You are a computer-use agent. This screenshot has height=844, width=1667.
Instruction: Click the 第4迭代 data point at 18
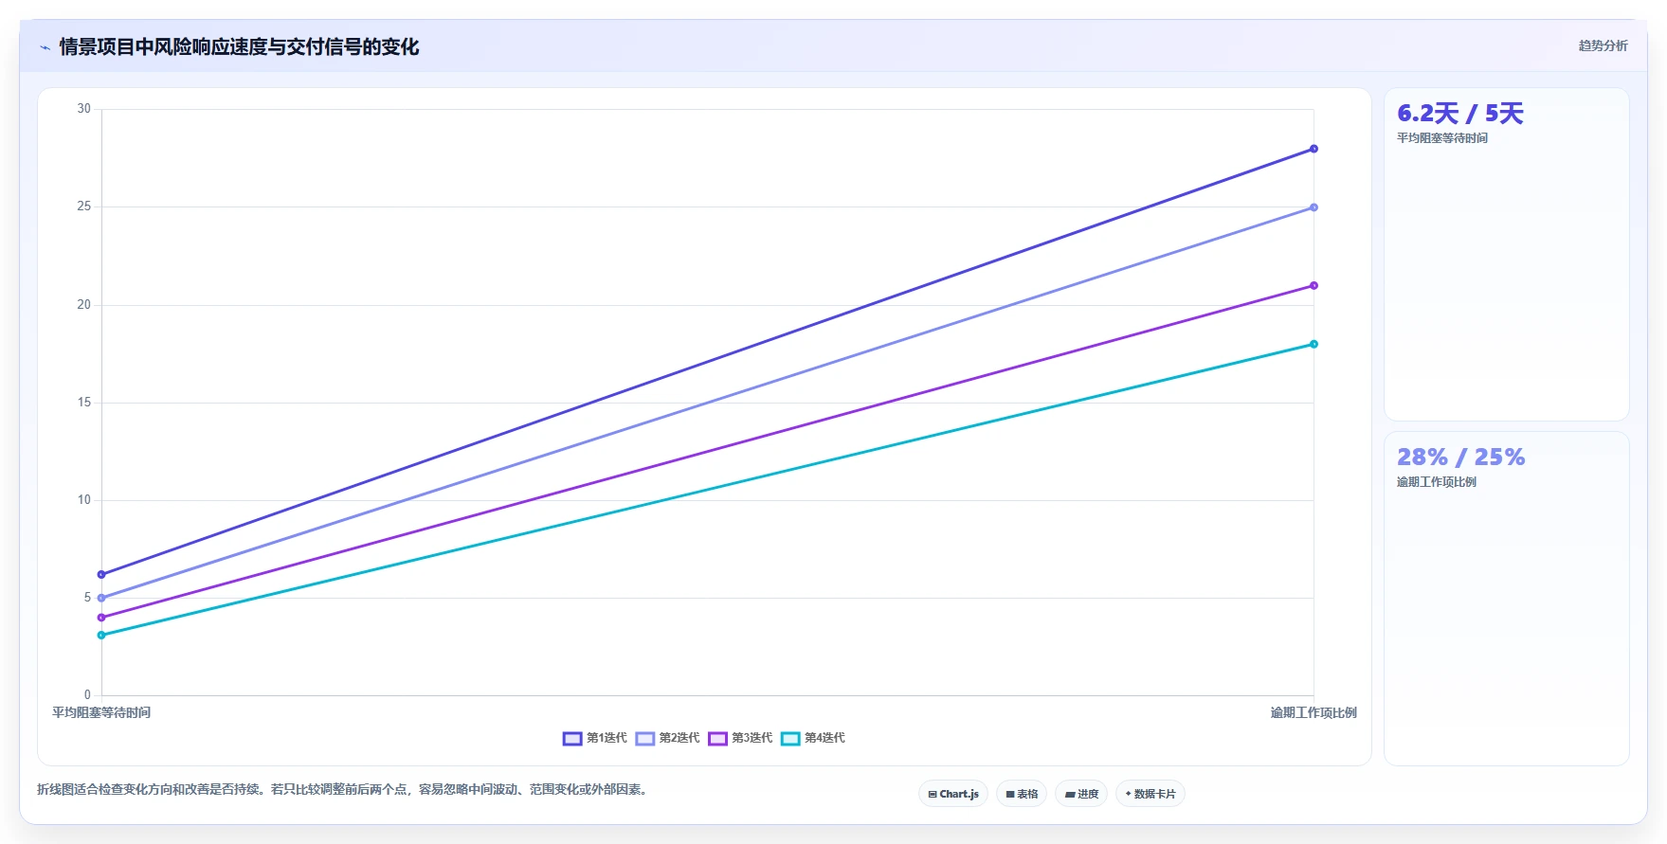coord(1314,344)
